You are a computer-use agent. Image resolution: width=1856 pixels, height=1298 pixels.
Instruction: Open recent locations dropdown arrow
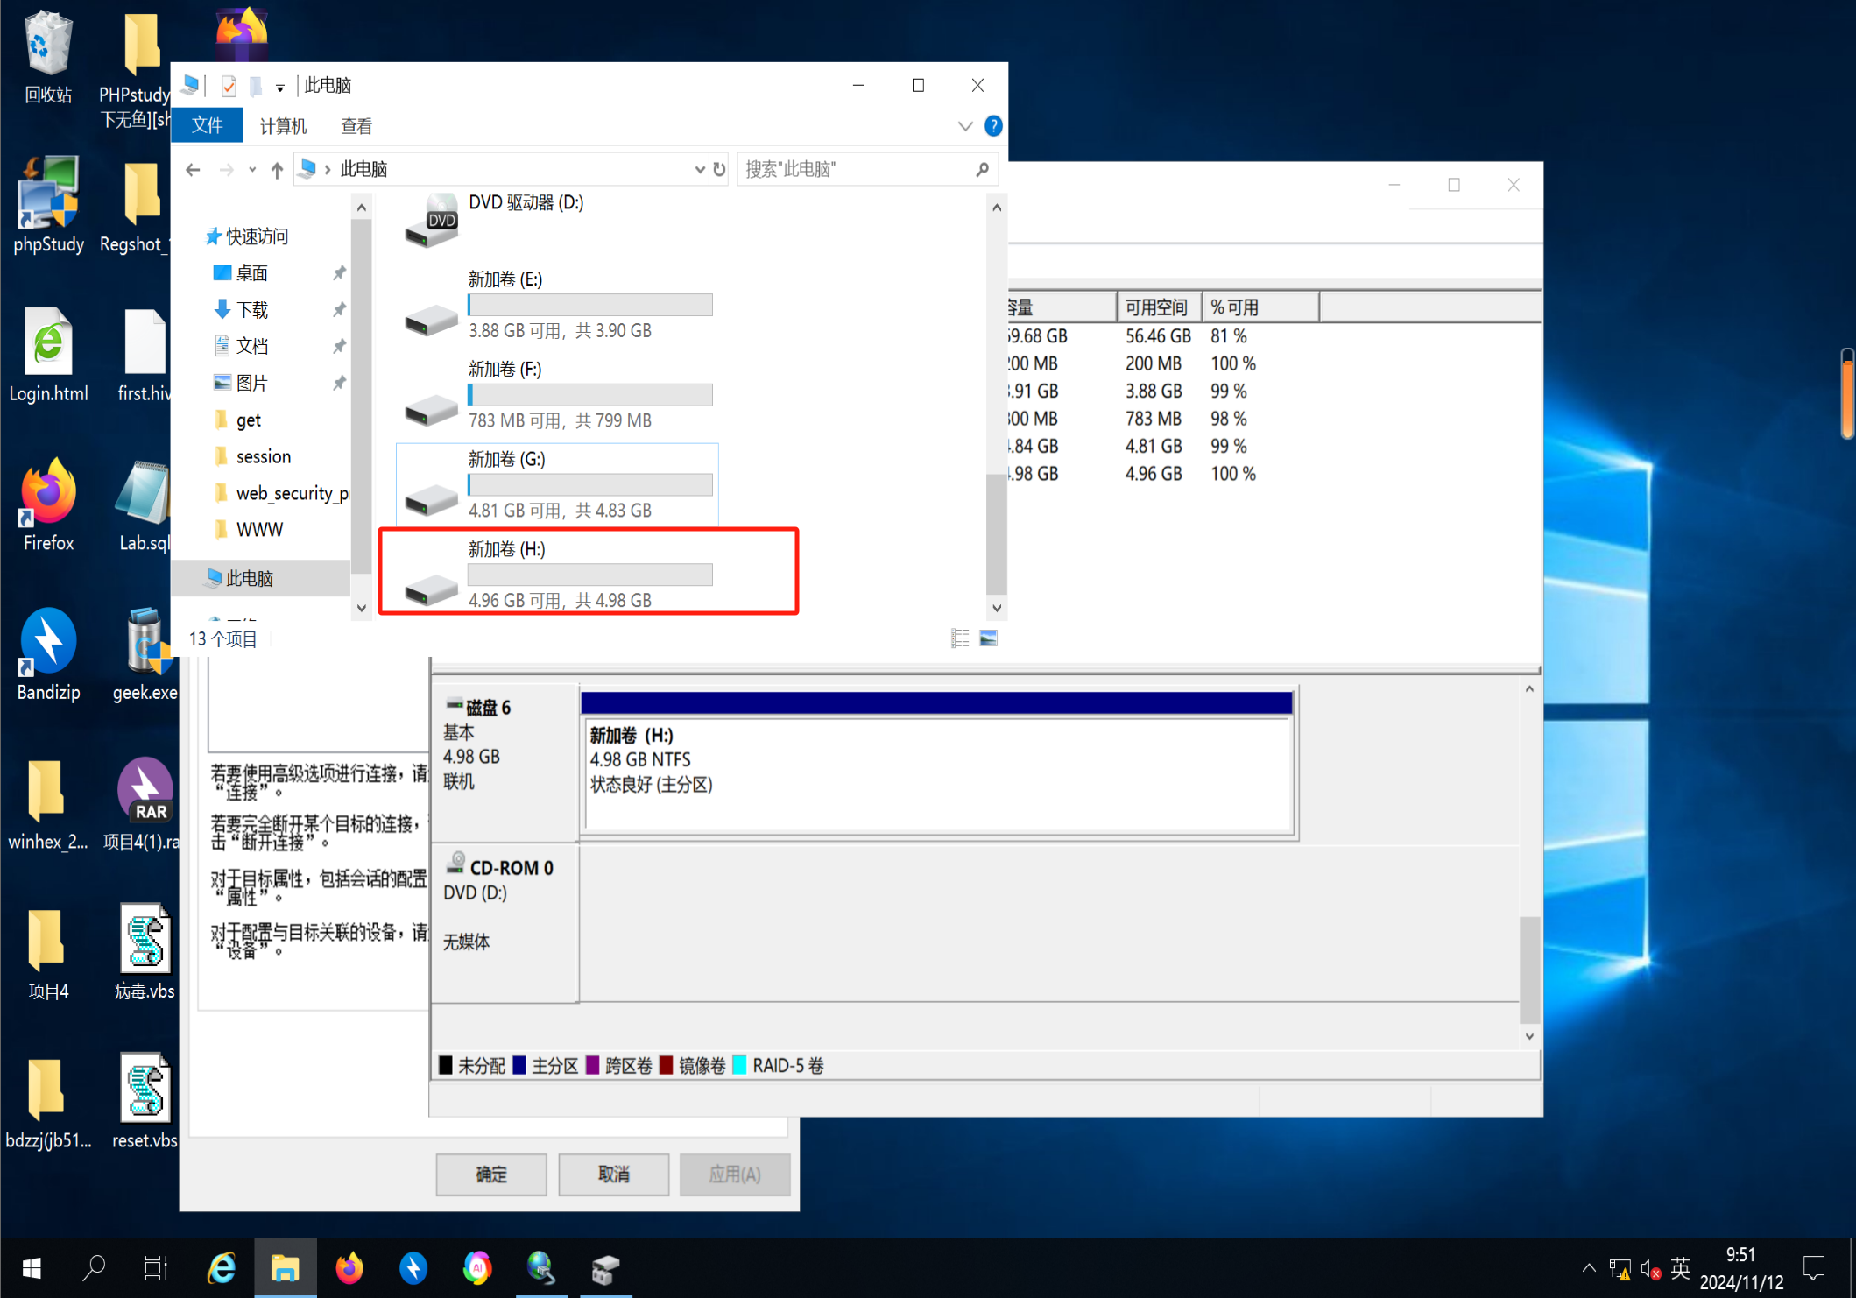(252, 169)
